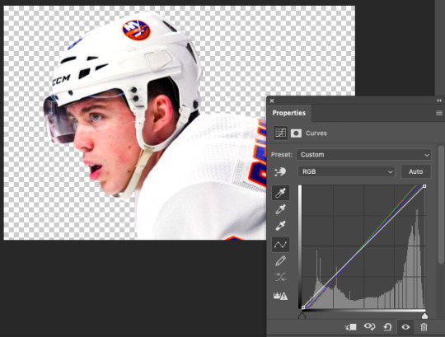The width and height of the screenshot is (445, 337).
Task: Activate the on-image targeted adjustment tool
Action: [x=280, y=171]
